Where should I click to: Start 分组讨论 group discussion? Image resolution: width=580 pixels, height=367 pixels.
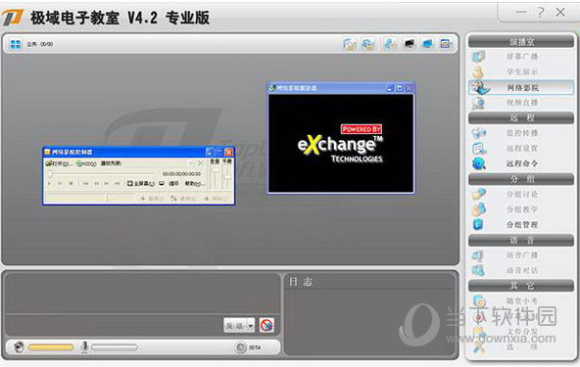521,194
